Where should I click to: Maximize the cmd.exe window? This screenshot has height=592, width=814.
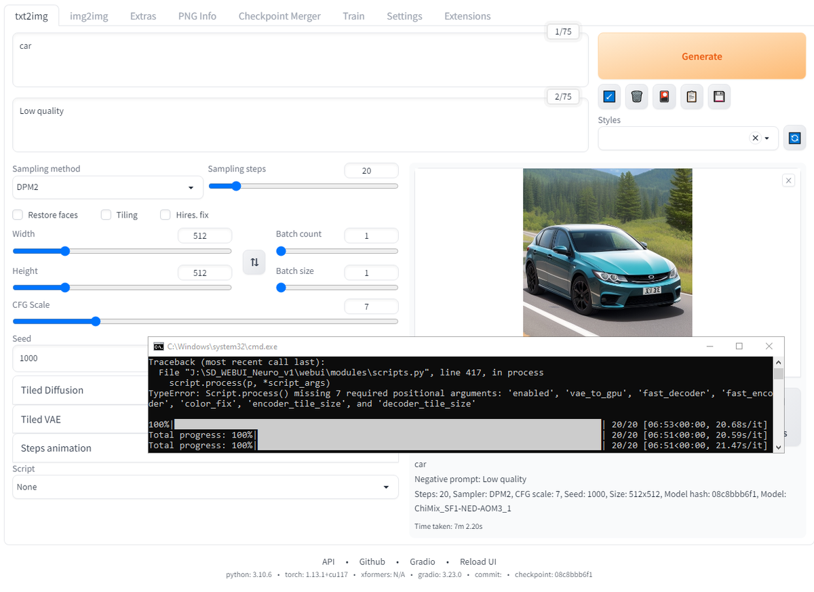pos(739,346)
